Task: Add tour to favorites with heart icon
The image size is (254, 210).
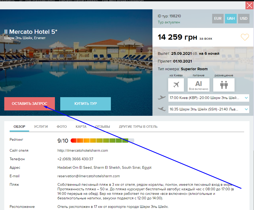Action: click(x=245, y=37)
